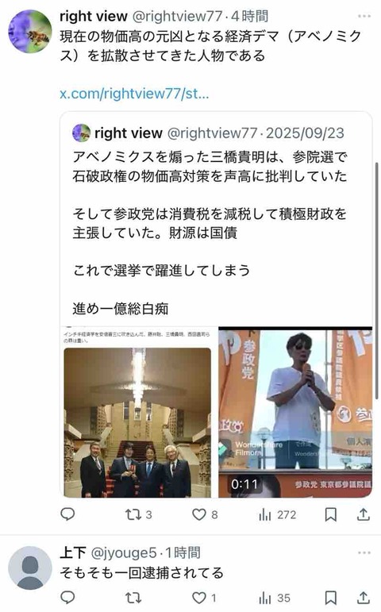Open more options for right view post
Screen dimensions: 381x612
(364, 16)
